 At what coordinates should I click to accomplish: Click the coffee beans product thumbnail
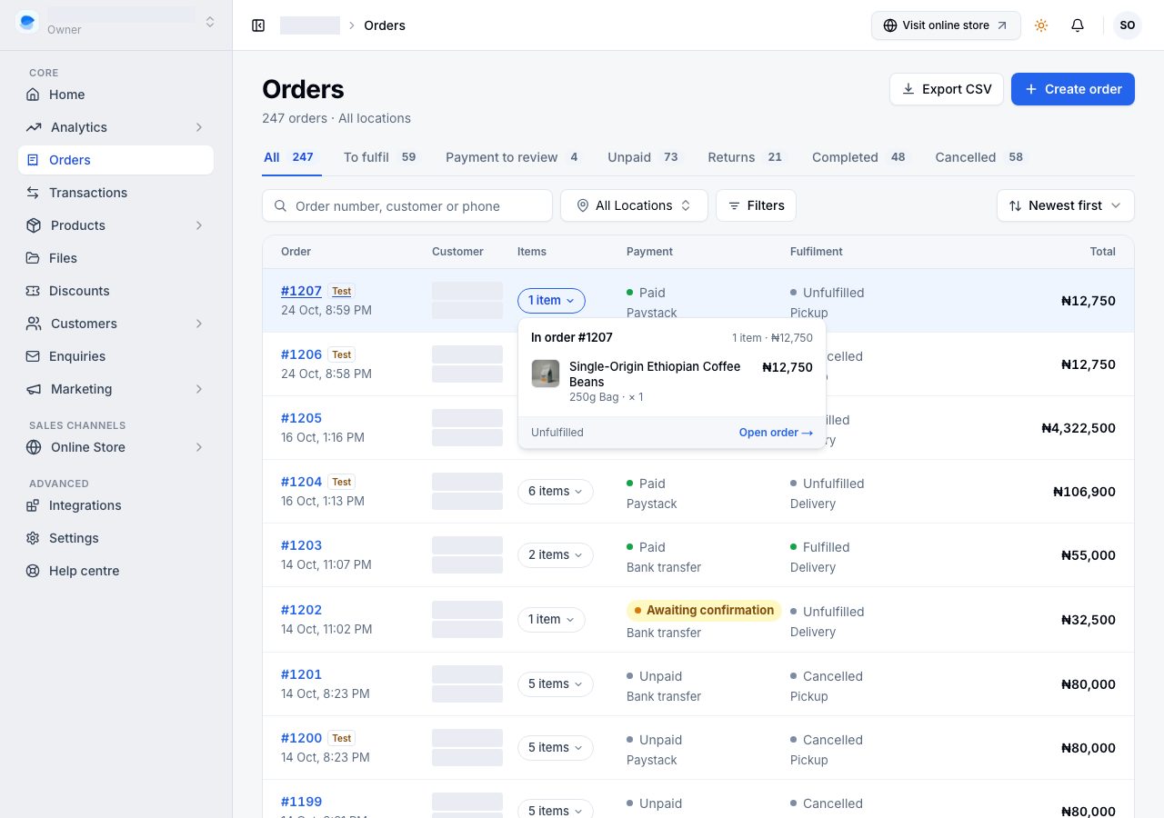pos(546,374)
